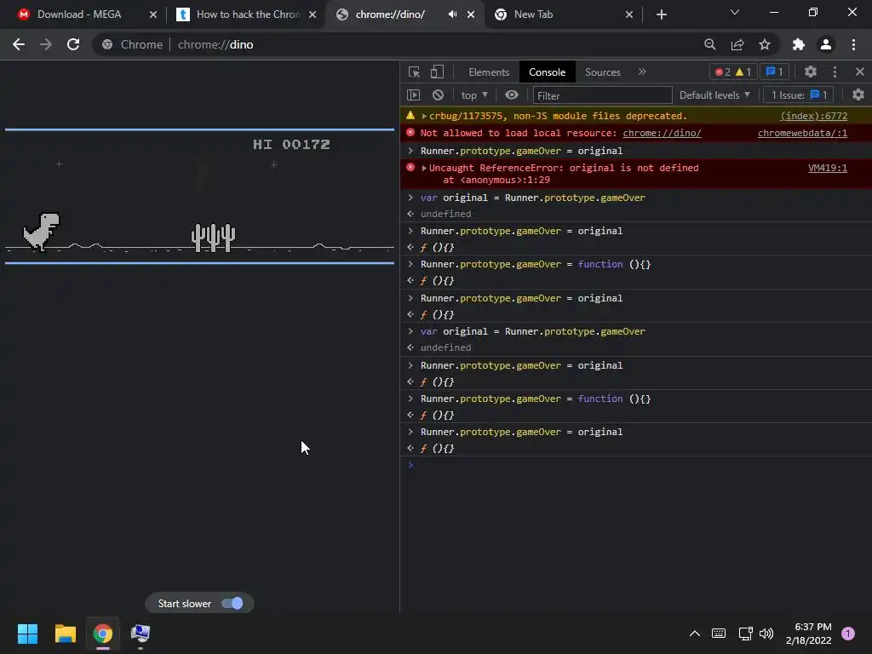Open the Chrome three-dot menu

tap(853, 44)
